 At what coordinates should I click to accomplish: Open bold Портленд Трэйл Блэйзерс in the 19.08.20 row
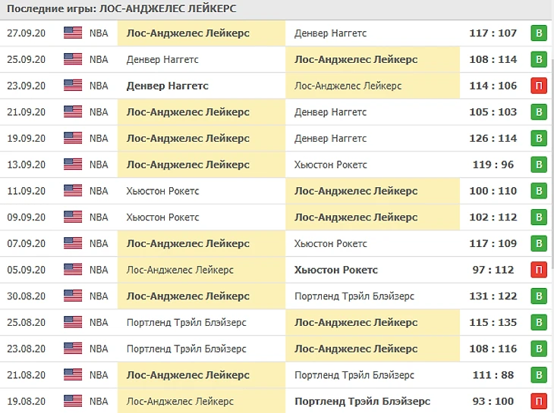[362, 402]
